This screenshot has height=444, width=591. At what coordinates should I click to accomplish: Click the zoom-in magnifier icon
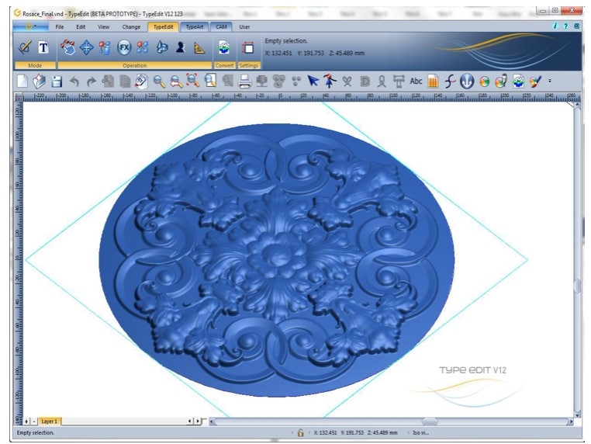[159, 82]
